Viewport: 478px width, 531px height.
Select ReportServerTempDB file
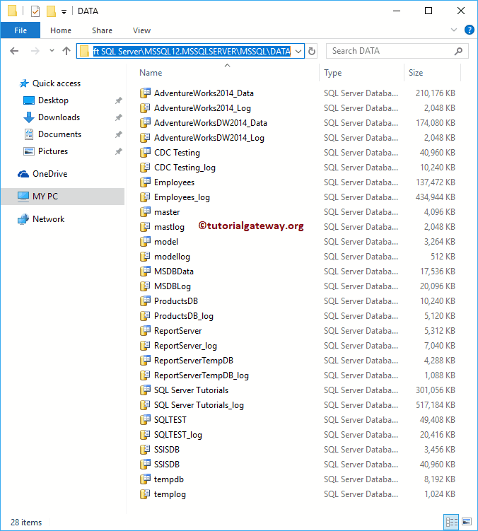[x=194, y=361]
